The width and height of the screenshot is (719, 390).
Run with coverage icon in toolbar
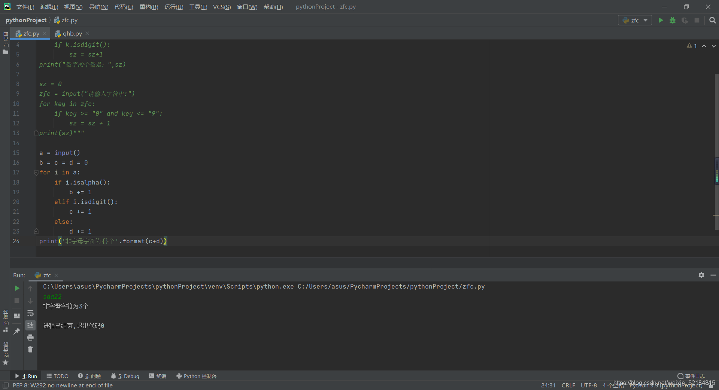pyautogui.click(x=685, y=20)
